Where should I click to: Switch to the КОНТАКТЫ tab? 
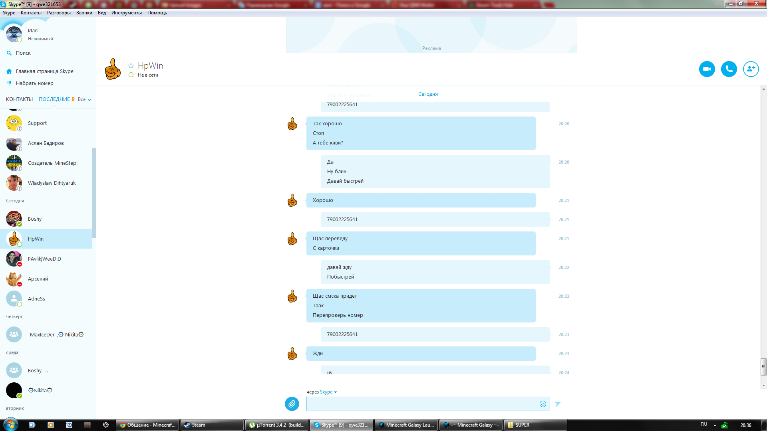tap(19, 99)
